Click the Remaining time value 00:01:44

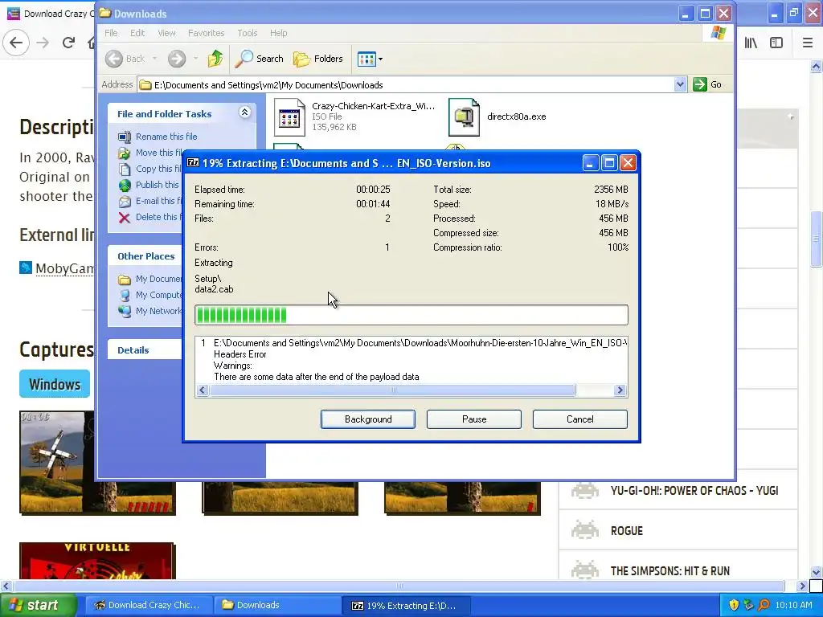(373, 203)
